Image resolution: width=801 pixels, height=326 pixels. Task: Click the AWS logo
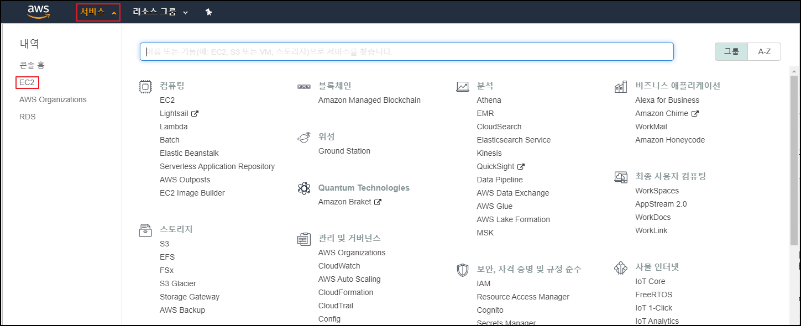click(x=39, y=12)
